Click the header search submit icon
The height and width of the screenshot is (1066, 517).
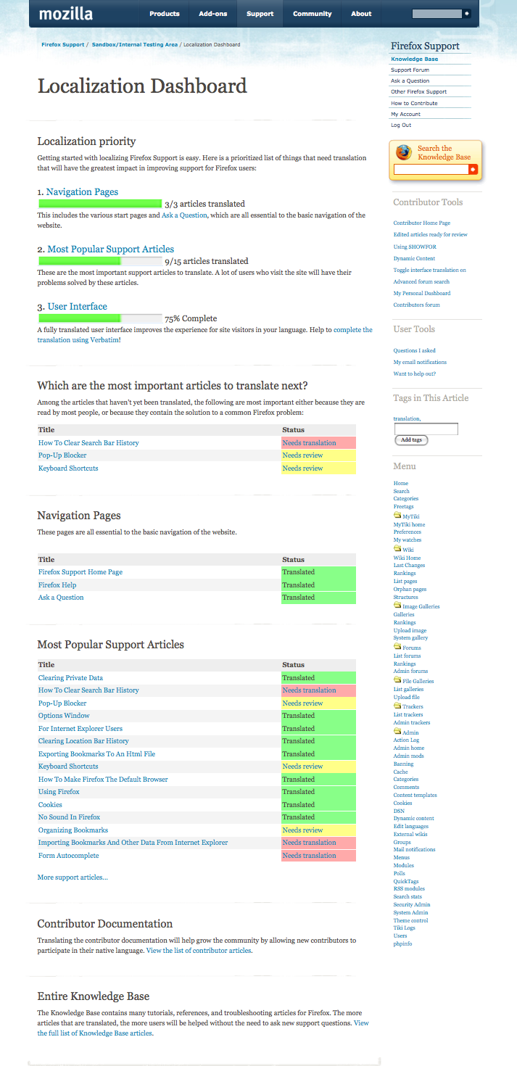tap(467, 13)
